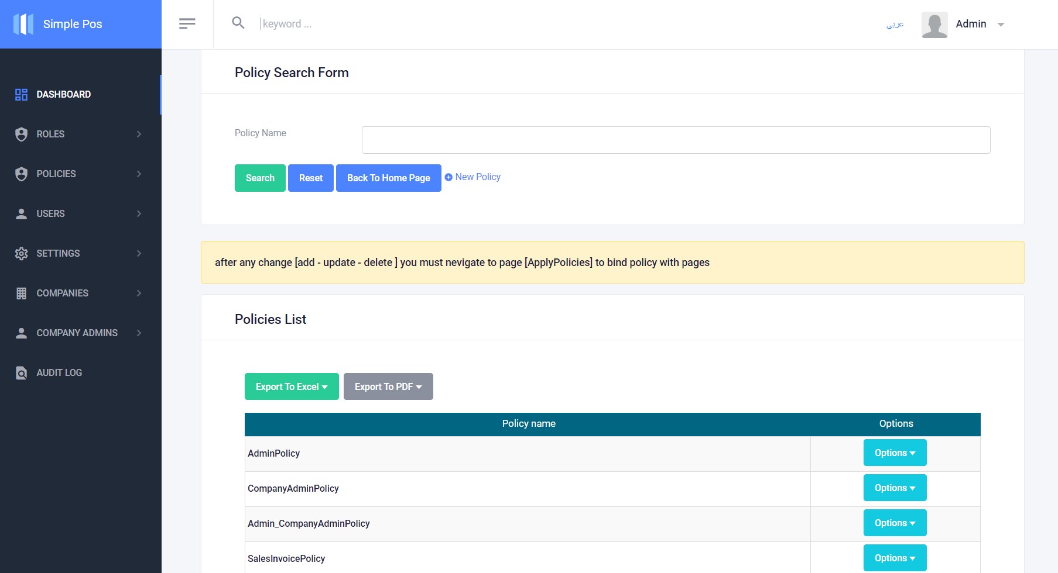Image resolution: width=1058 pixels, height=573 pixels.
Task: Click the hamburger menu toggle
Action: tap(187, 22)
